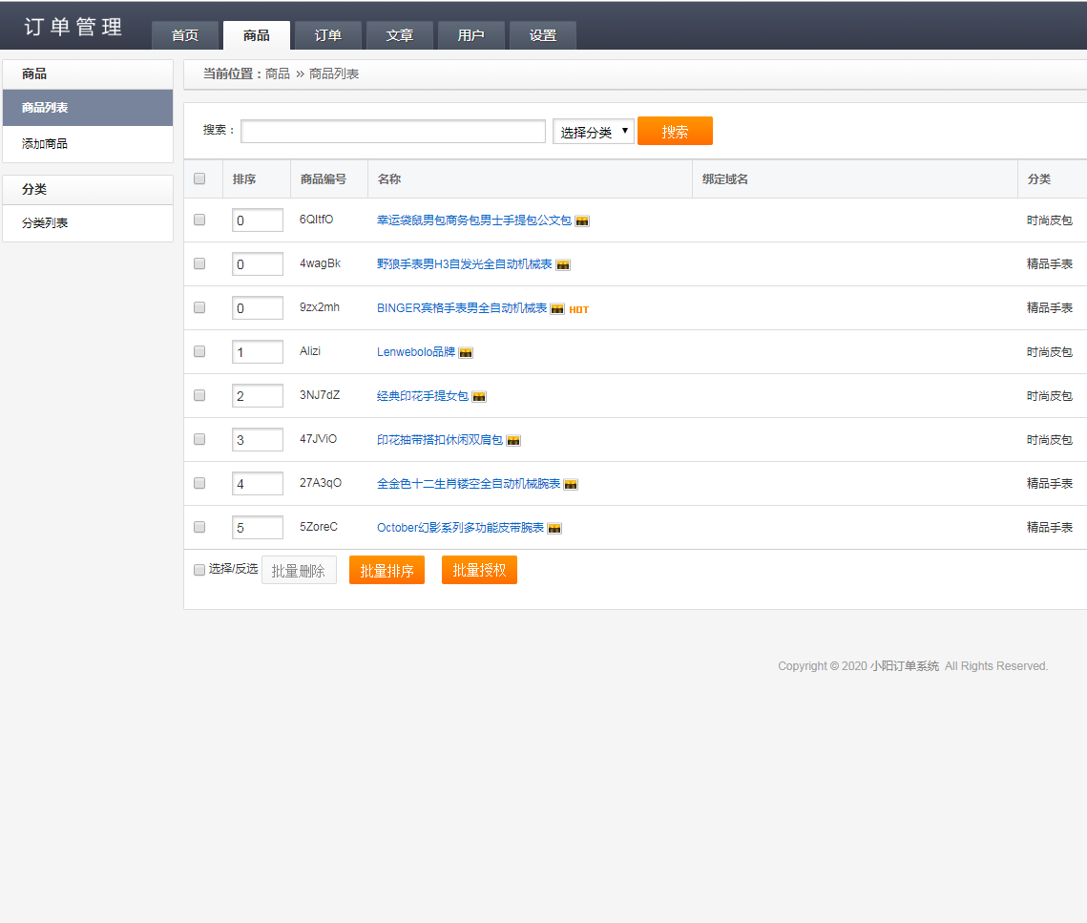Toggle the 选择/反选 checkbox at bottom
The width and height of the screenshot is (1087, 923).
(x=199, y=570)
